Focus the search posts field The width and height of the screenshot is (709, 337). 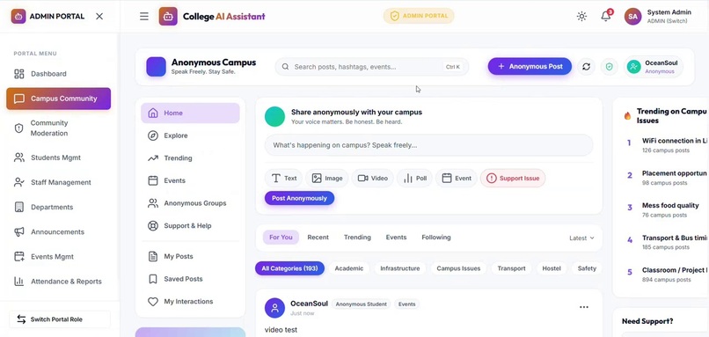click(372, 67)
